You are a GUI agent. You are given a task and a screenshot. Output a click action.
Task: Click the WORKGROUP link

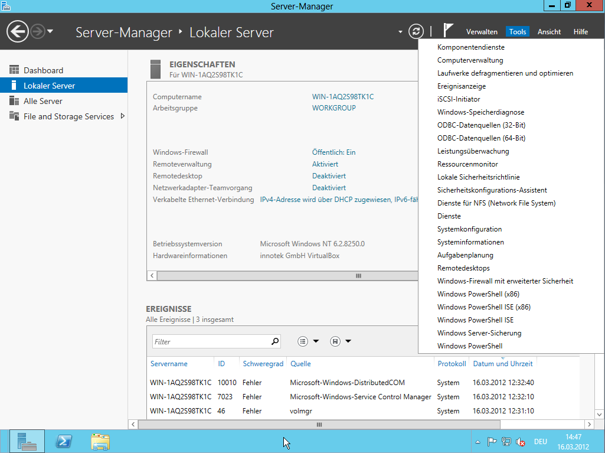333,108
